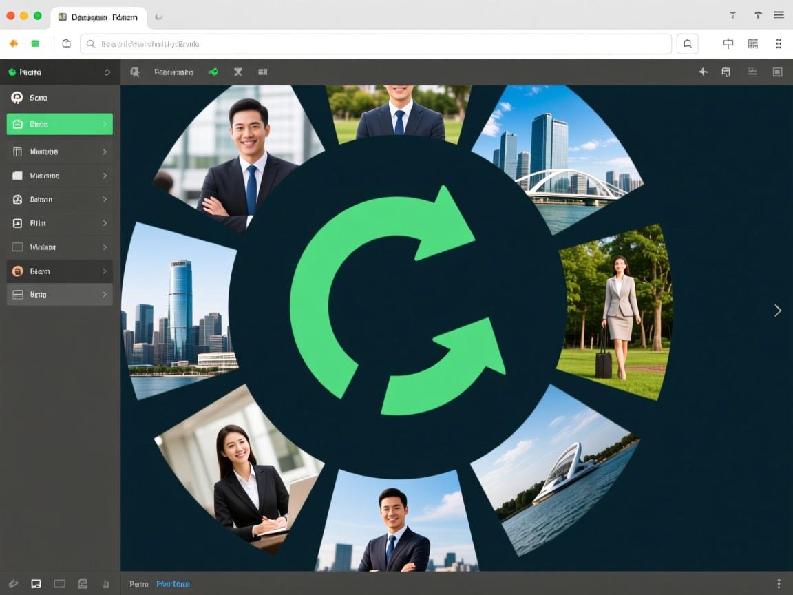The height and width of the screenshot is (595, 793).
Task: Open the first sidebar menu item with person icon
Action: tap(59, 98)
